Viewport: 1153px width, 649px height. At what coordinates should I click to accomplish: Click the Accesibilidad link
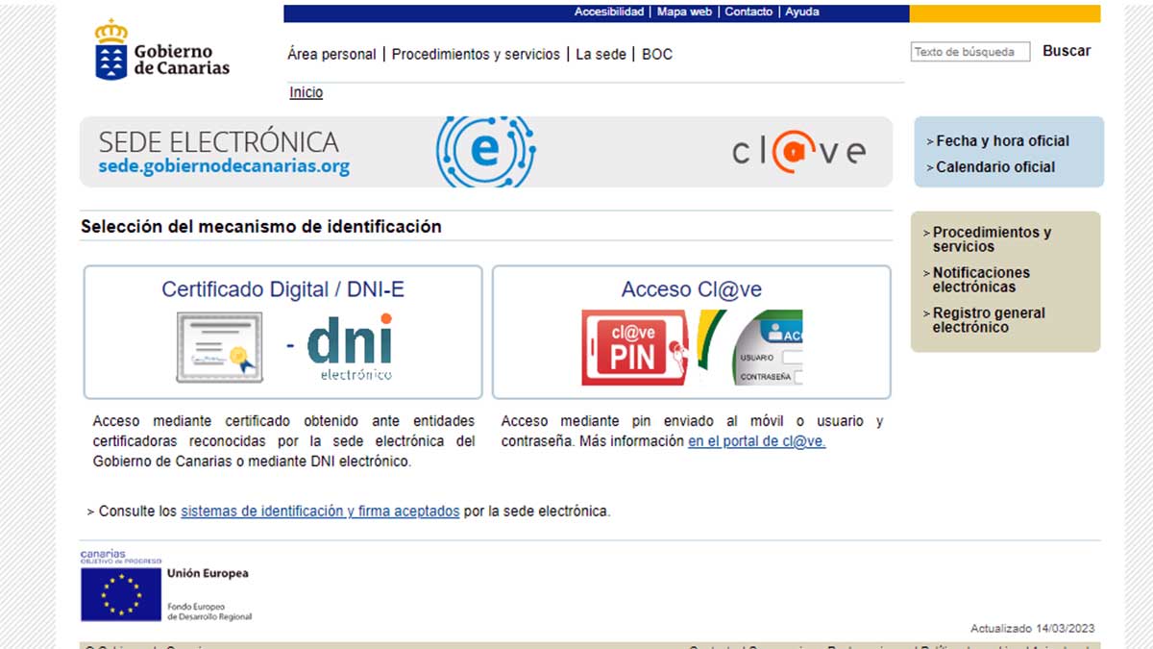click(609, 12)
